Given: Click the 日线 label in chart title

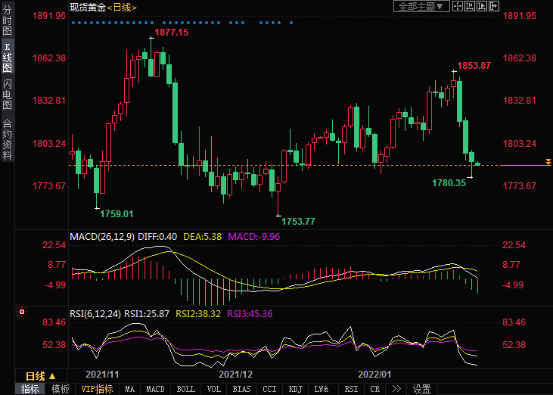Looking at the screenshot, I should [124, 7].
